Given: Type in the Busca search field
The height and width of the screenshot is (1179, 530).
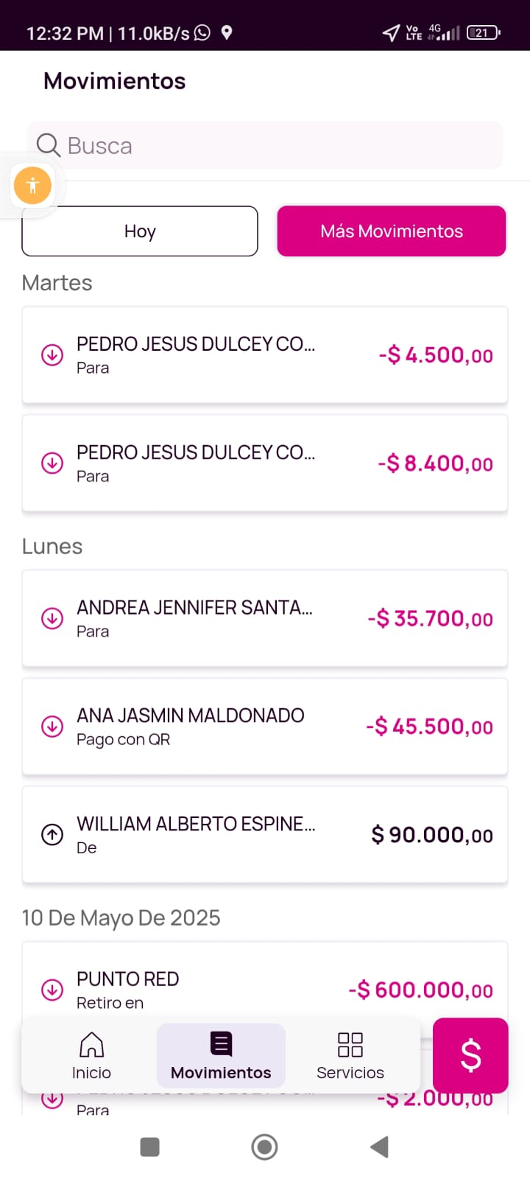Looking at the screenshot, I should click(x=280, y=146).
